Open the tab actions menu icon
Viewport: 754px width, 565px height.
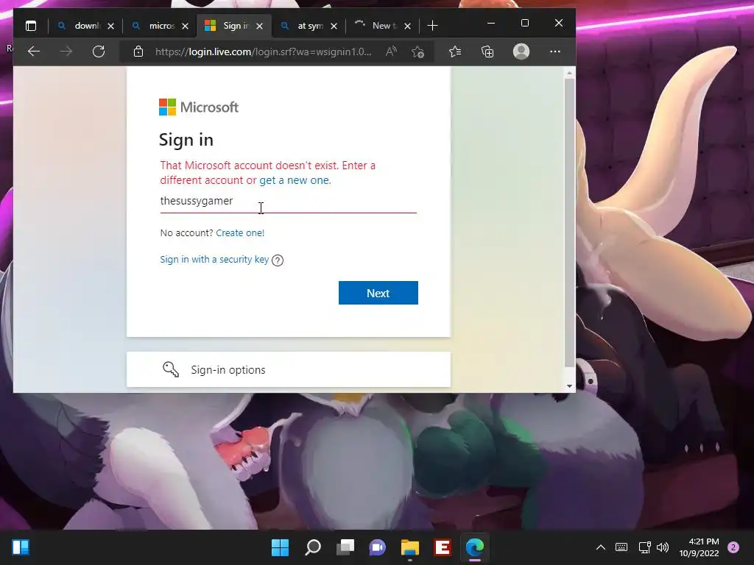tap(31, 26)
